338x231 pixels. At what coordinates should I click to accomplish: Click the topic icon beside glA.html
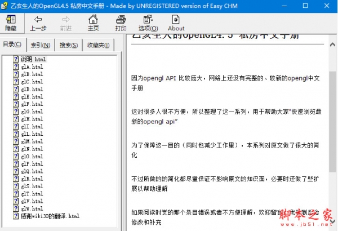click(16, 66)
